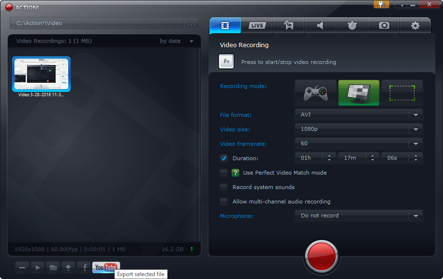The width and height of the screenshot is (443, 279).
Task: Click the green disk space indicator icon
Action: coord(192,249)
